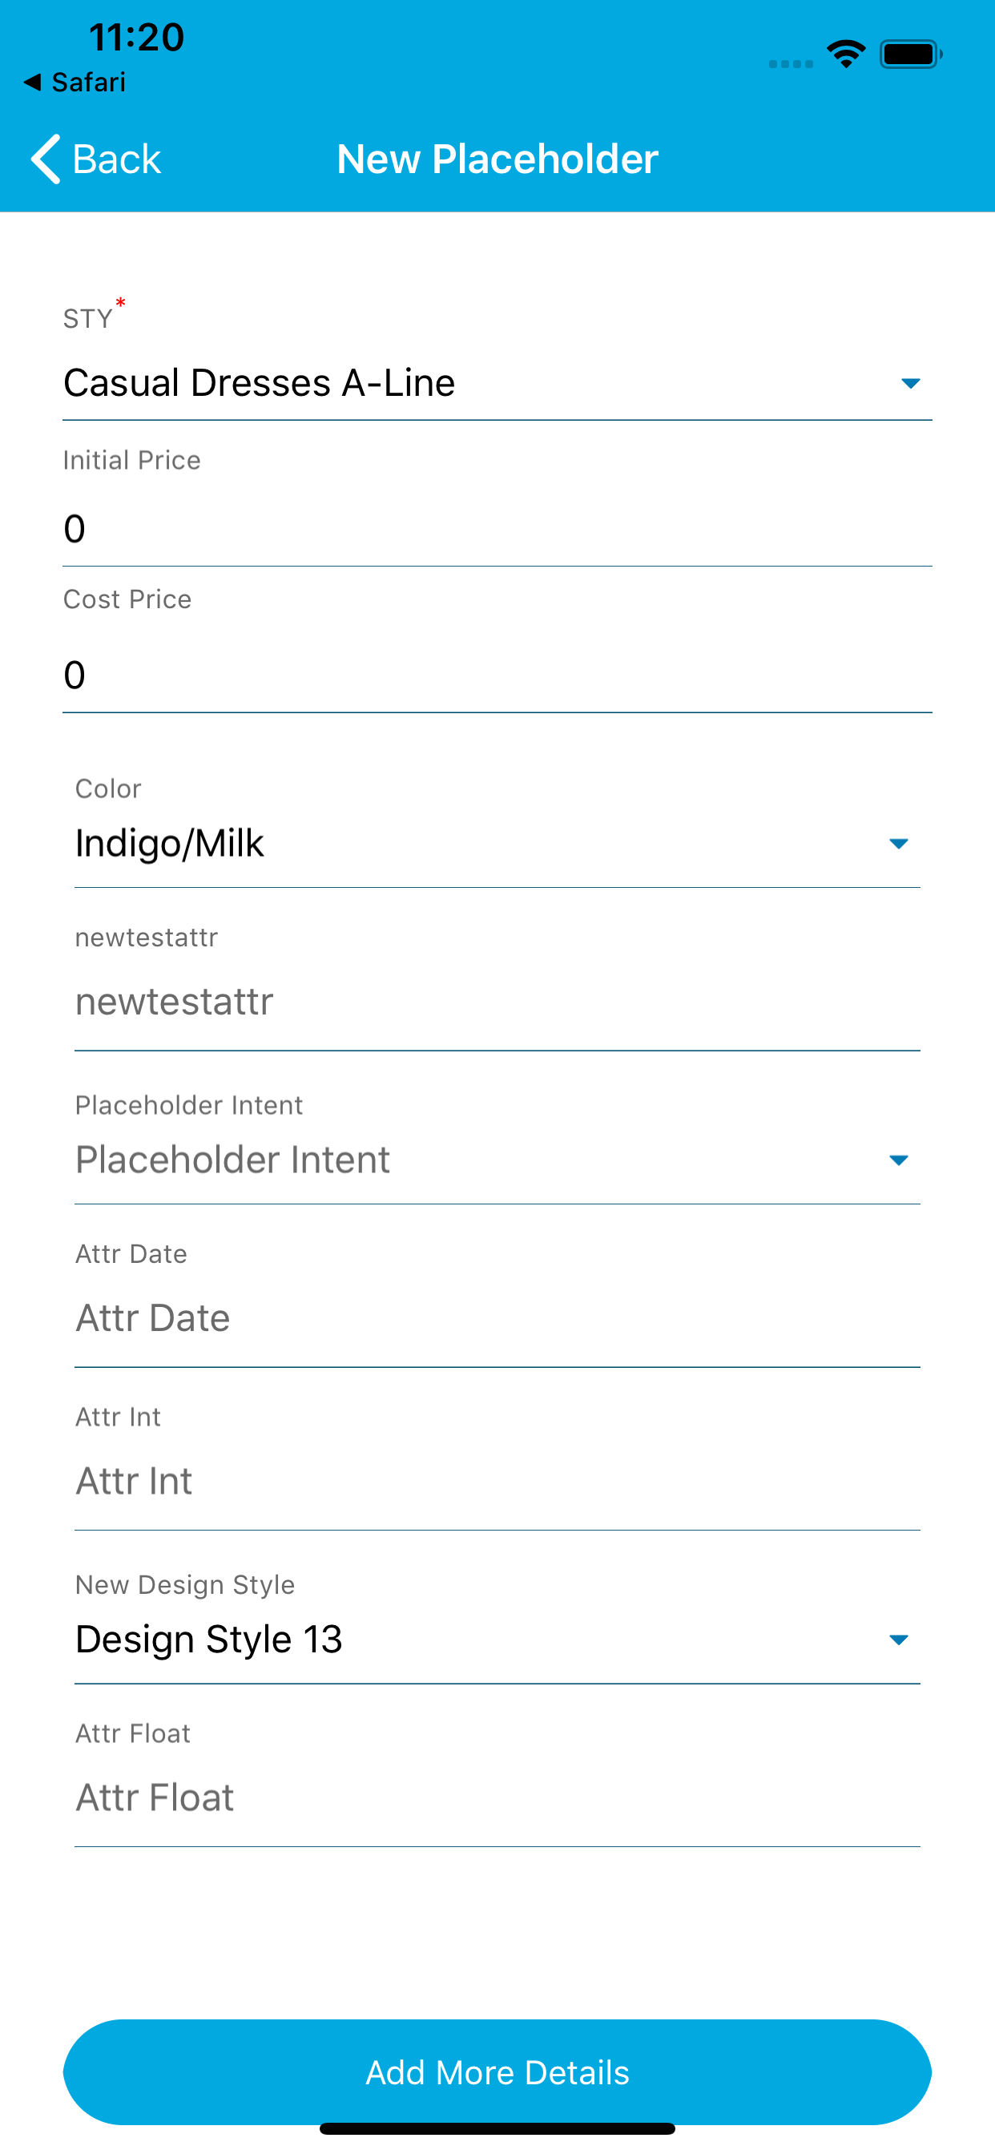Screen dimensions: 995x2154
Task: Open the STY dropdown arrow
Action: pyautogui.click(x=910, y=384)
